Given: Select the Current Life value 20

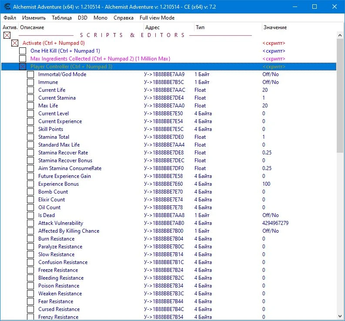Looking at the screenshot, I should (x=265, y=90).
